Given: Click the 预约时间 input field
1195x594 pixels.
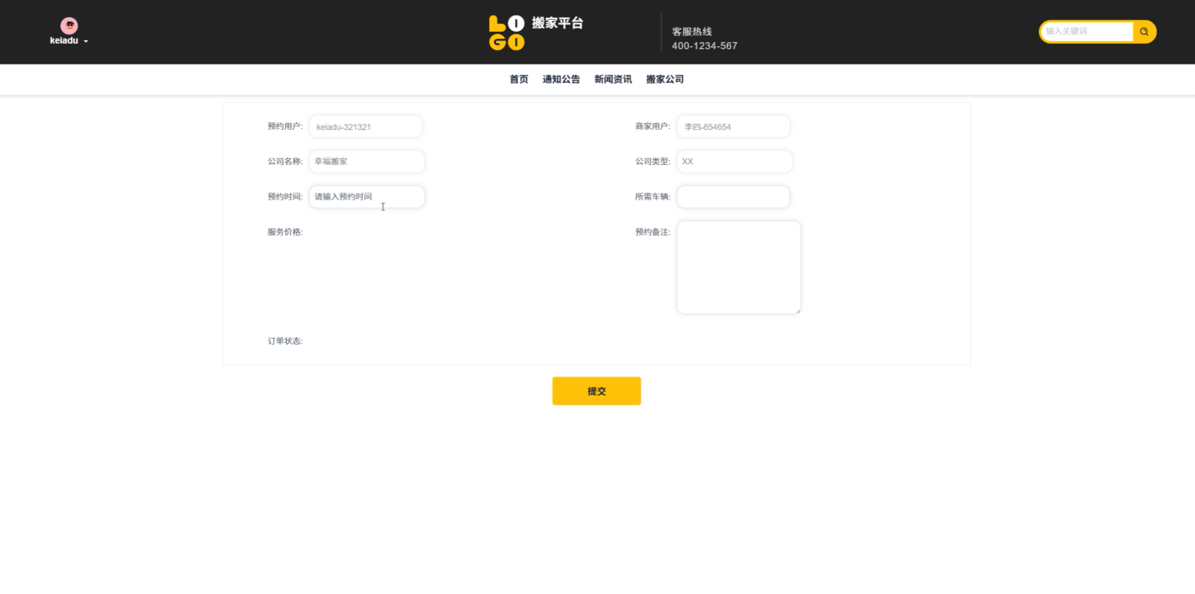Looking at the screenshot, I should pyautogui.click(x=367, y=197).
